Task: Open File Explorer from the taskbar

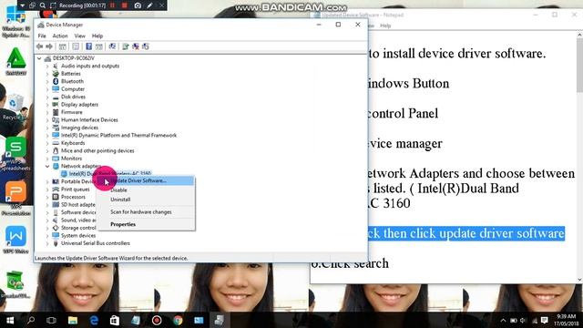Action: [73, 320]
